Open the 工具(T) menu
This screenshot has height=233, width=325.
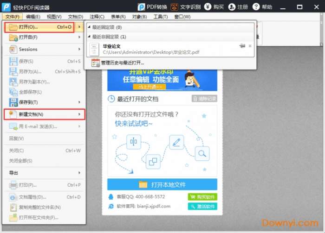161,17
